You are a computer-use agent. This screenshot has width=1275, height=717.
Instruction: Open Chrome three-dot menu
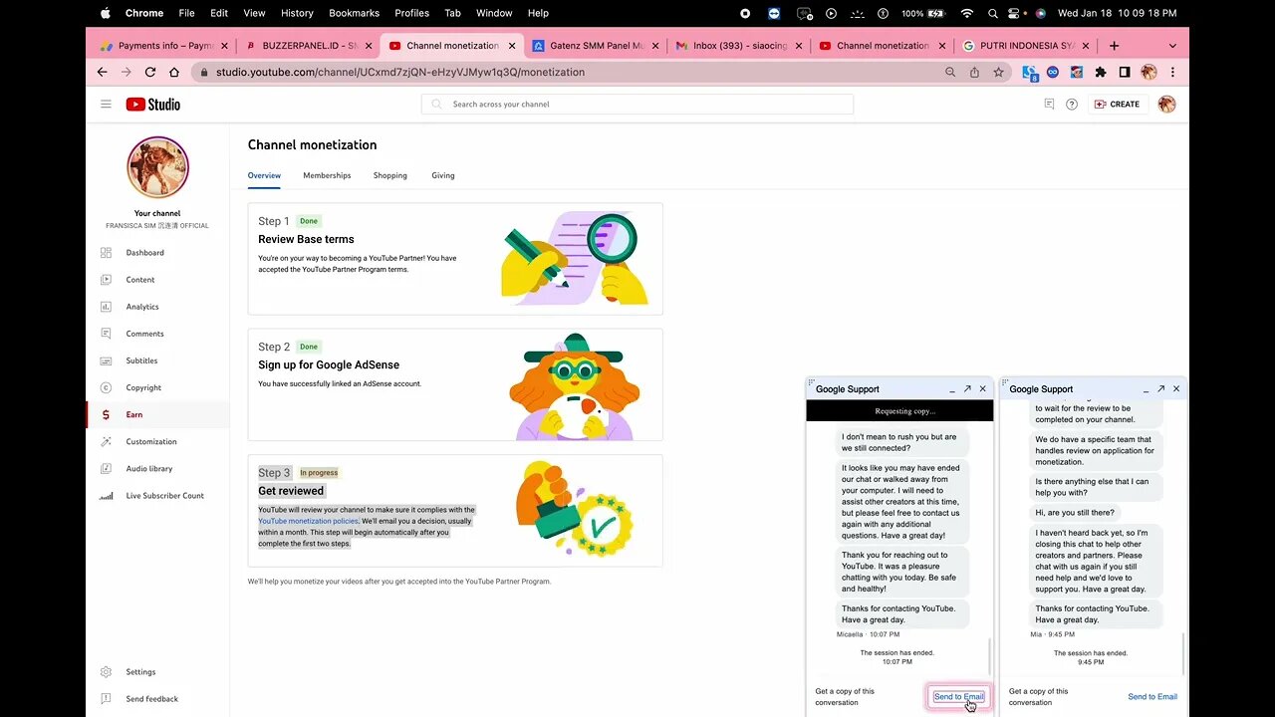(1172, 72)
